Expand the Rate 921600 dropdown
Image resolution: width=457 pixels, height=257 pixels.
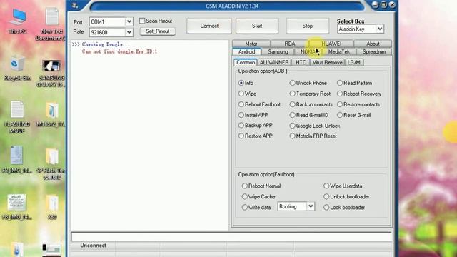pyautogui.click(x=129, y=32)
